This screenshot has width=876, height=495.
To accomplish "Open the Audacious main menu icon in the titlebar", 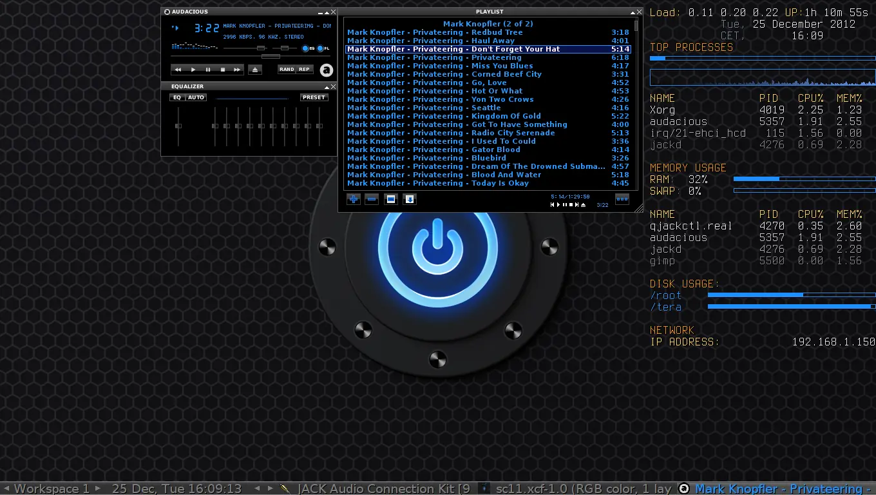I will (x=167, y=12).
